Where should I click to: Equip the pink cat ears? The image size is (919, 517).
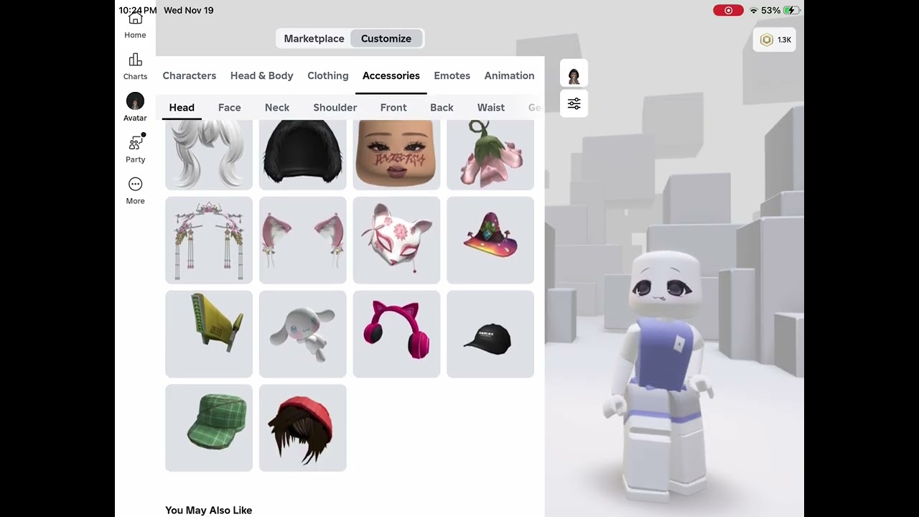[303, 241]
